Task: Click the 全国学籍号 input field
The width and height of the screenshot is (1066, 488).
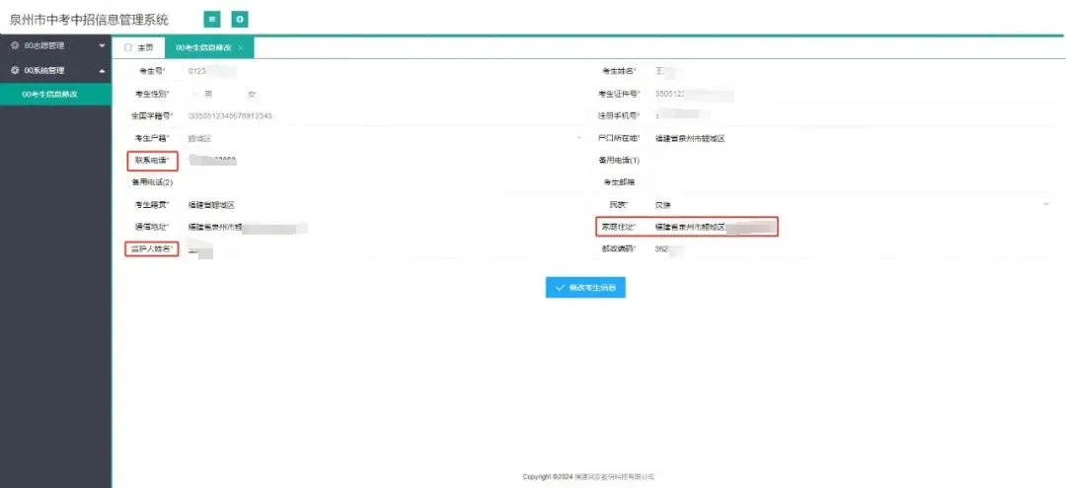Action: [x=384, y=116]
